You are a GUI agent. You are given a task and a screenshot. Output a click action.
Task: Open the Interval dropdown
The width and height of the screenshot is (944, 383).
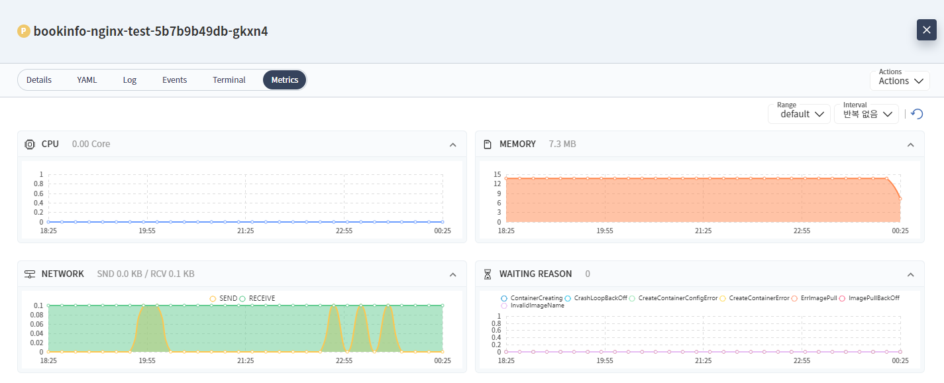pyautogui.click(x=867, y=114)
